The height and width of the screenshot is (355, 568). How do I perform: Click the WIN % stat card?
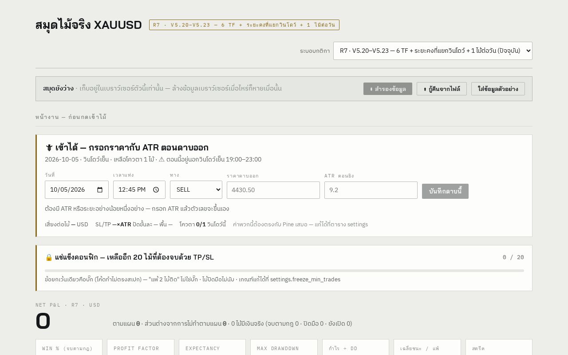coord(69,347)
